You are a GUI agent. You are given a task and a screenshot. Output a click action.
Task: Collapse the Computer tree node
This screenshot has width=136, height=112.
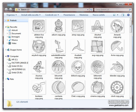click(6, 56)
